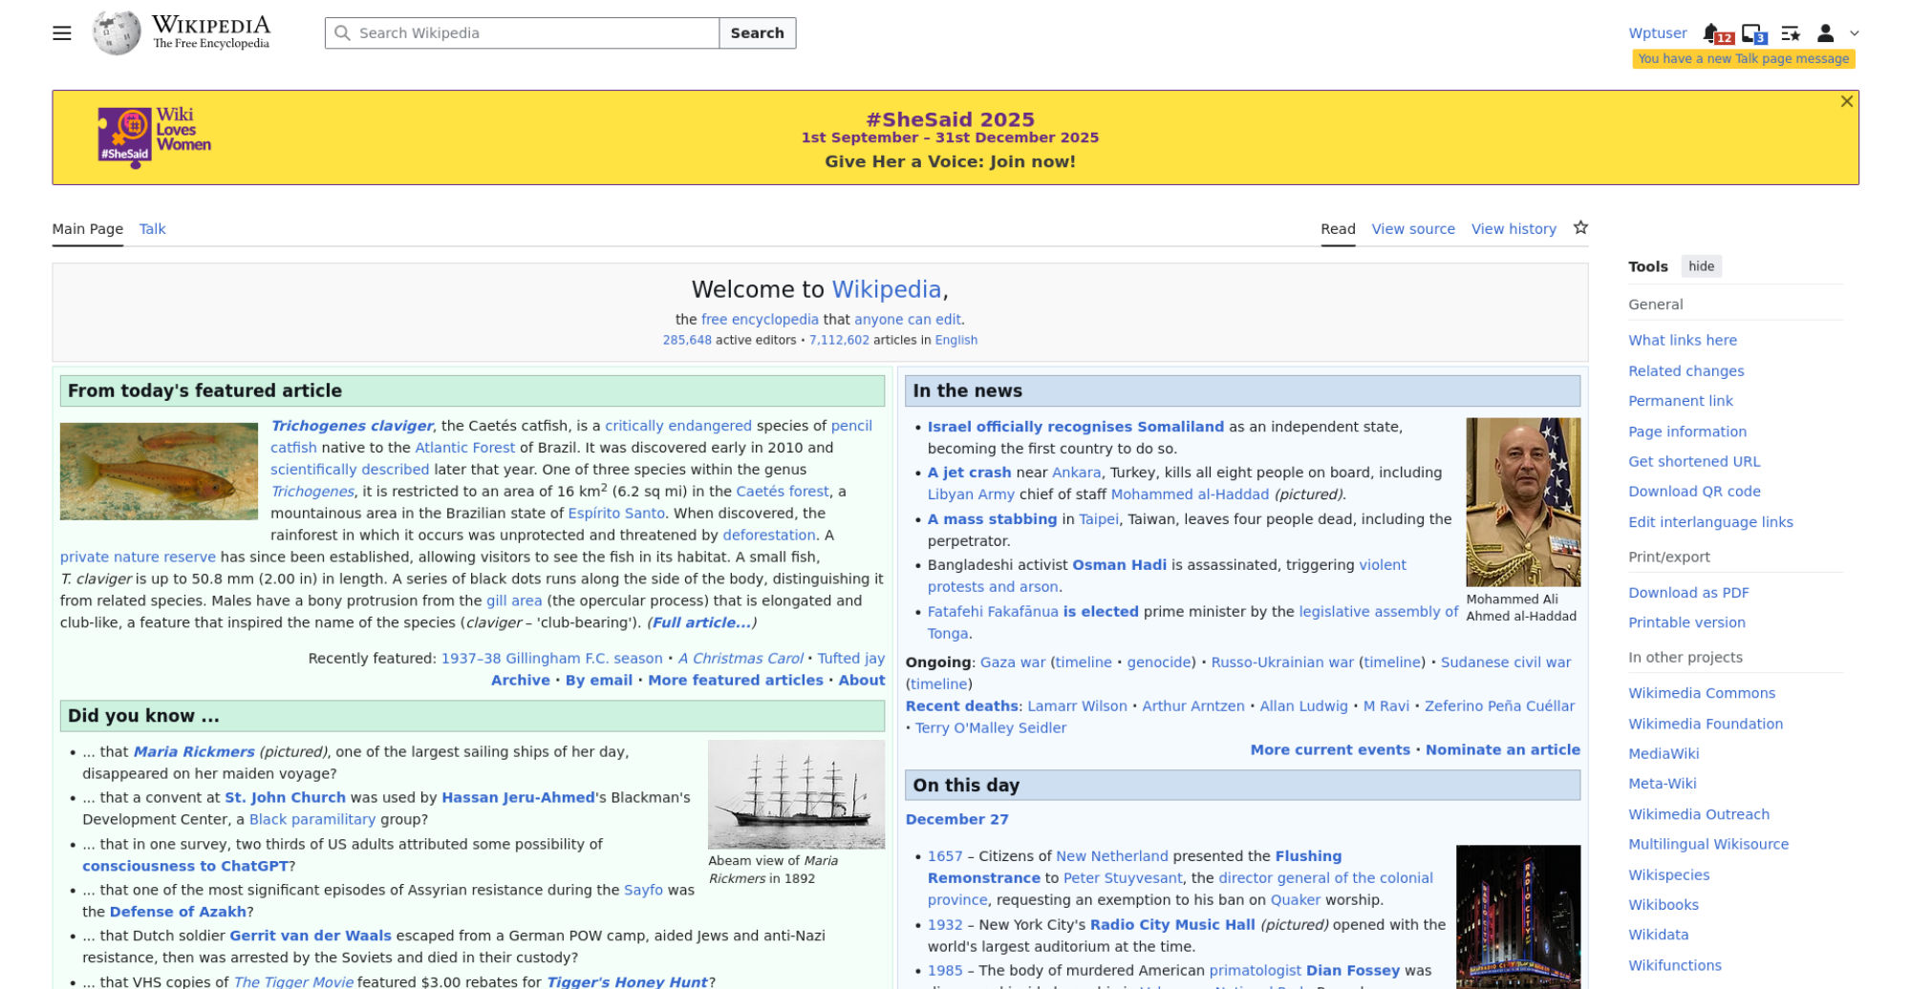The height and width of the screenshot is (989, 1911).
Task: Toggle the watch star for Main Page
Action: tap(1580, 228)
